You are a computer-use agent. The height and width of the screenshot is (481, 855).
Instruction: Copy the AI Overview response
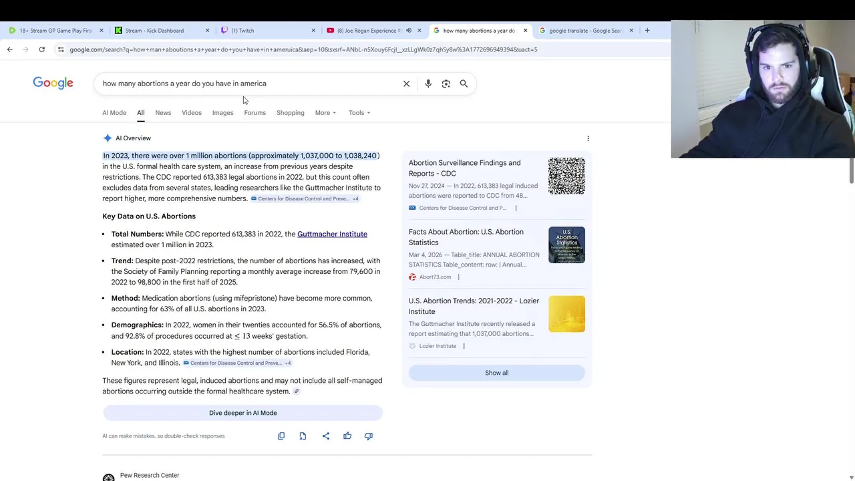click(x=281, y=436)
